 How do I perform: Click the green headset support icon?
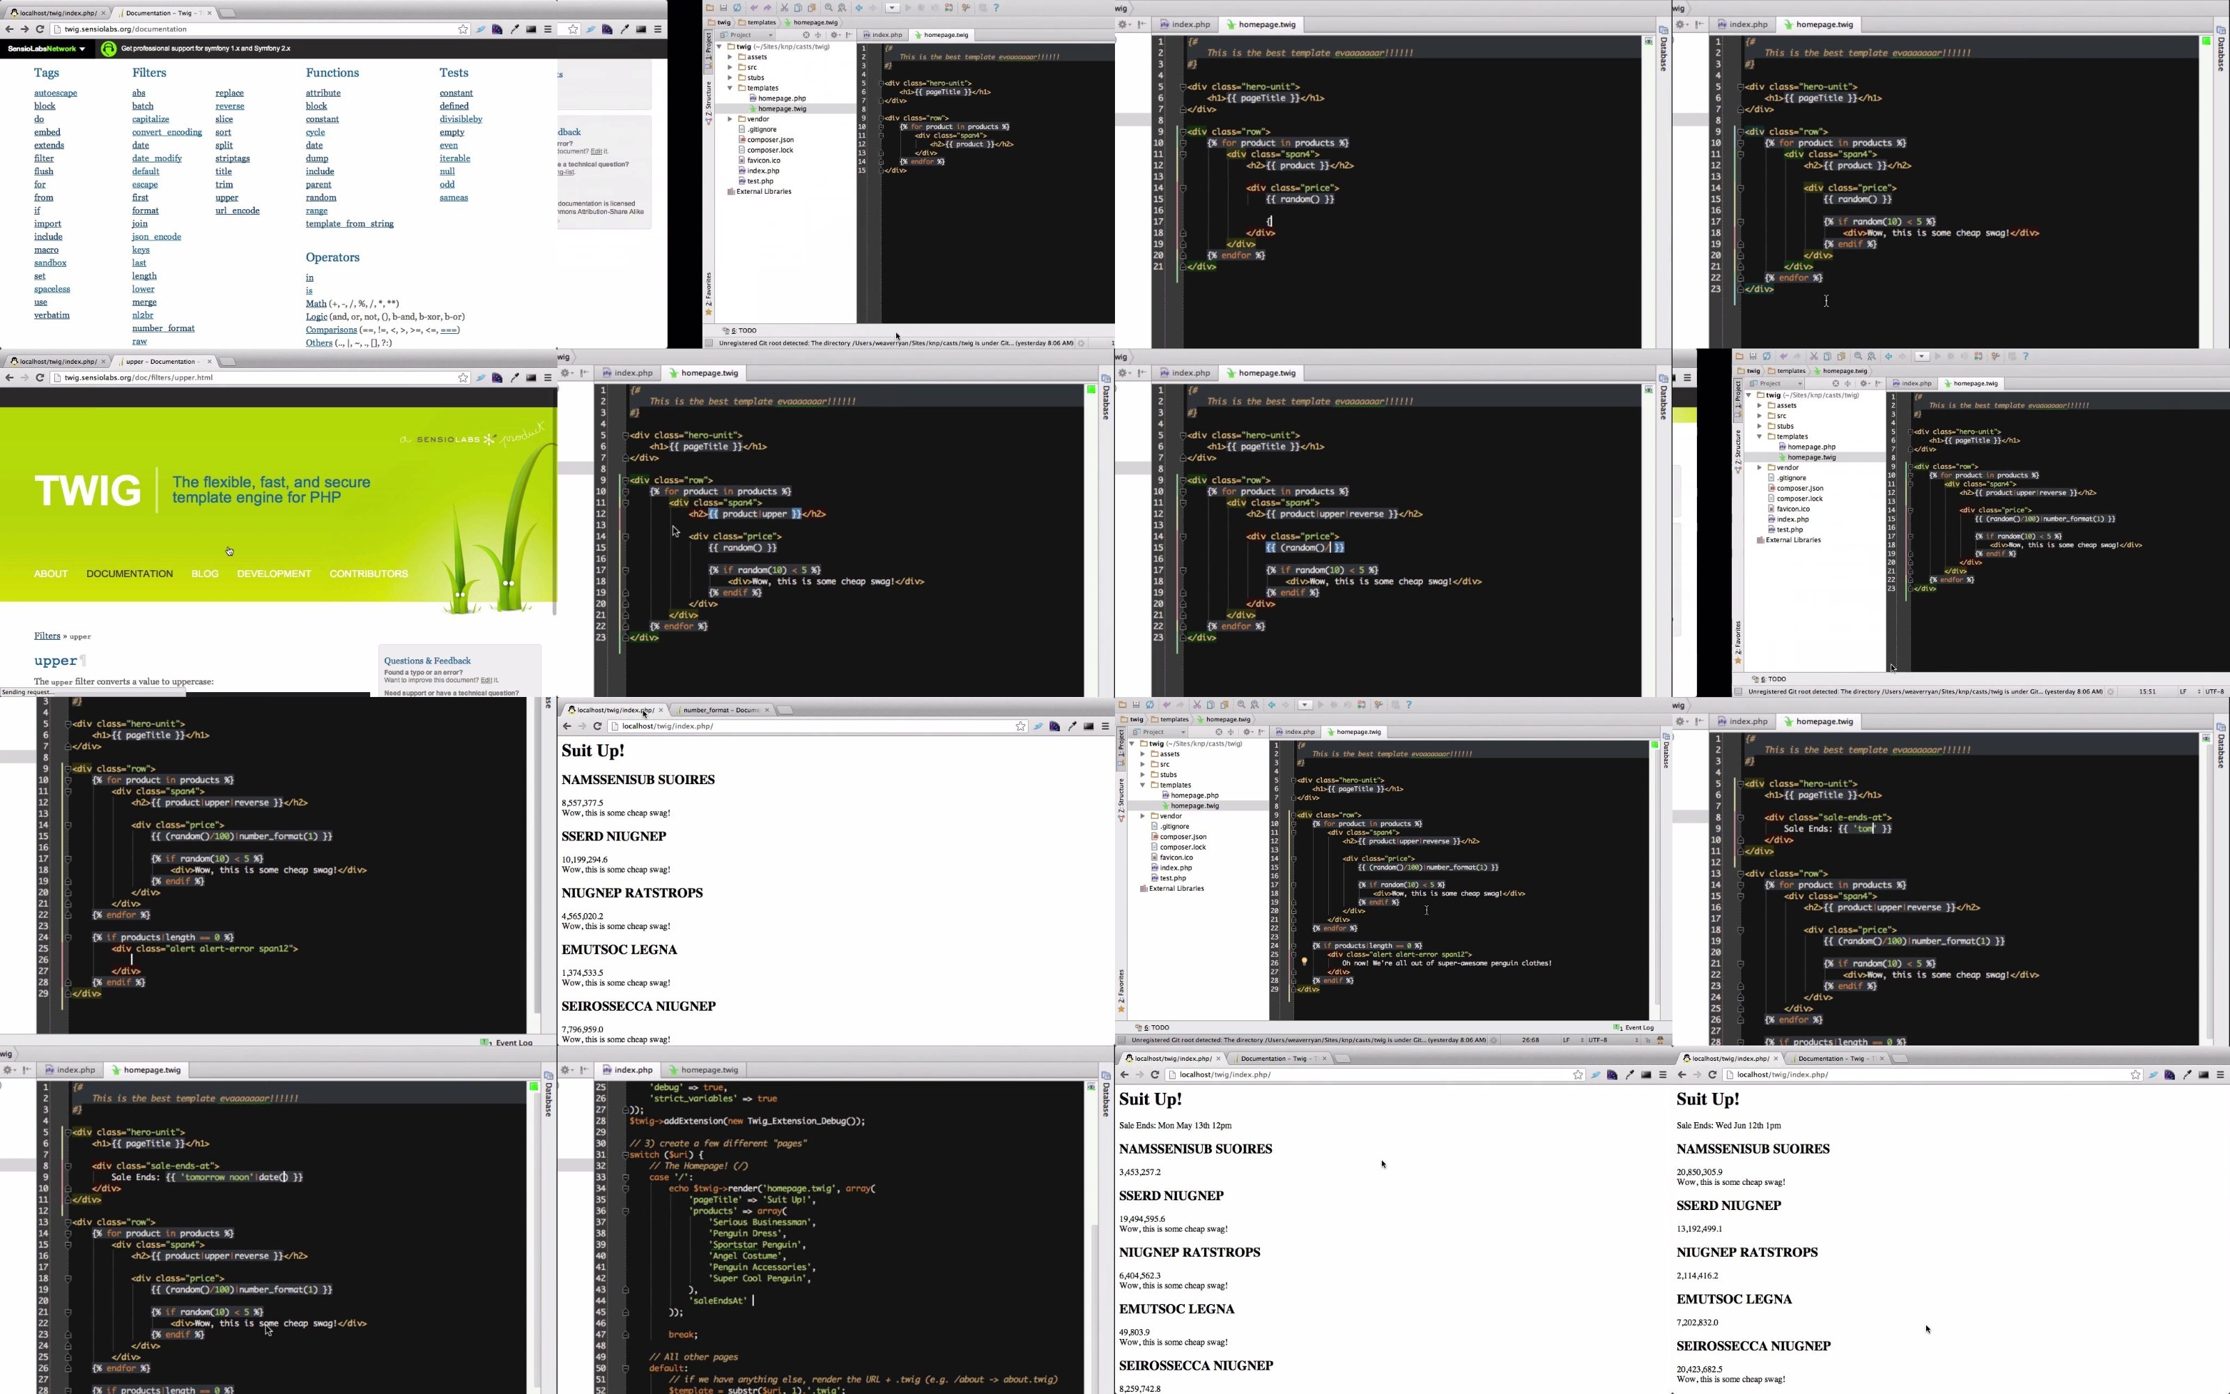pos(109,49)
